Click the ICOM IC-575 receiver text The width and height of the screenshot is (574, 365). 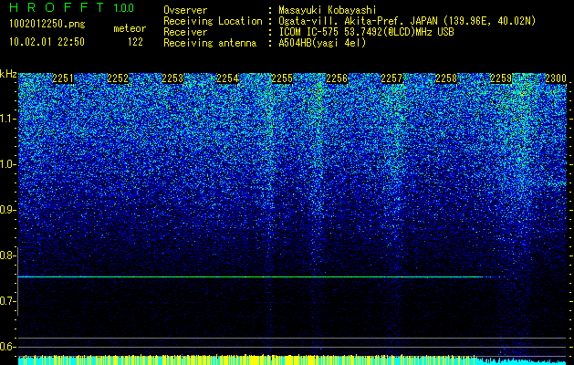tap(366, 32)
